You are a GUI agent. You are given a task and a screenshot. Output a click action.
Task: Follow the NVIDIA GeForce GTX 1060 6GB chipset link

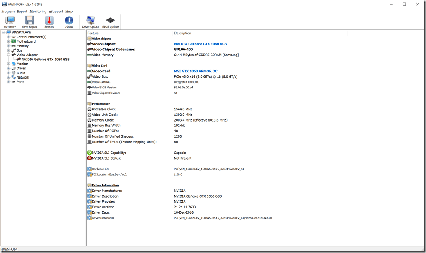pyautogui.click(x=200, y=44)
